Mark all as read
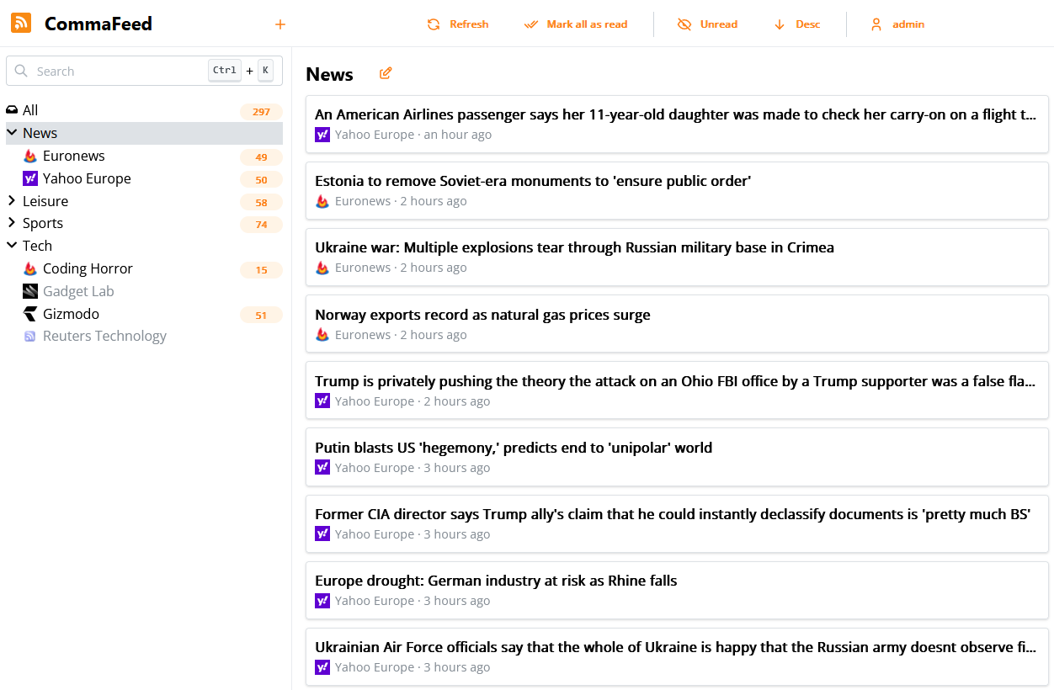Image resolution: width=1054 pixels, height=690 pixels. [576, 24]
